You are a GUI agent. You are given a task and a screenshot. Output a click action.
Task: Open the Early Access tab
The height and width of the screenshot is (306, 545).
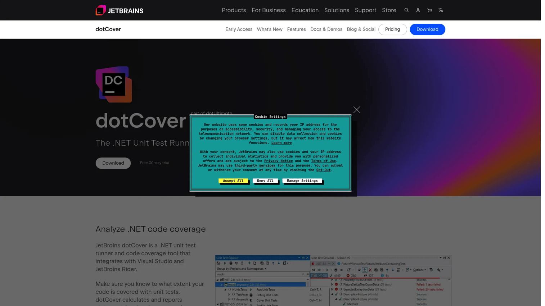tap(239, 29)
